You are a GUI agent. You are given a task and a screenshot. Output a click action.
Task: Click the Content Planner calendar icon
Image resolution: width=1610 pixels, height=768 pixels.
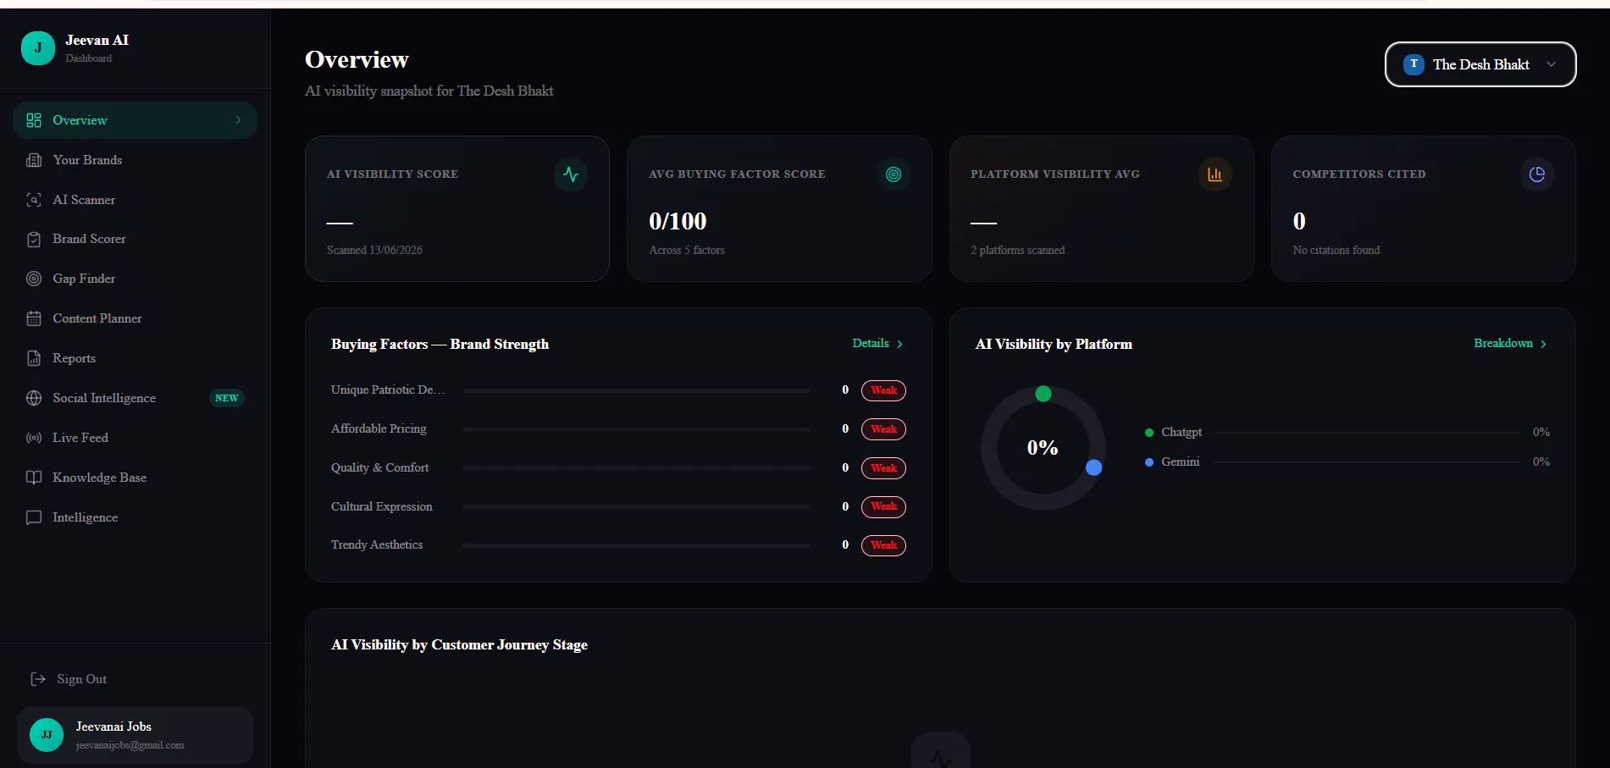tap(34, 318)
